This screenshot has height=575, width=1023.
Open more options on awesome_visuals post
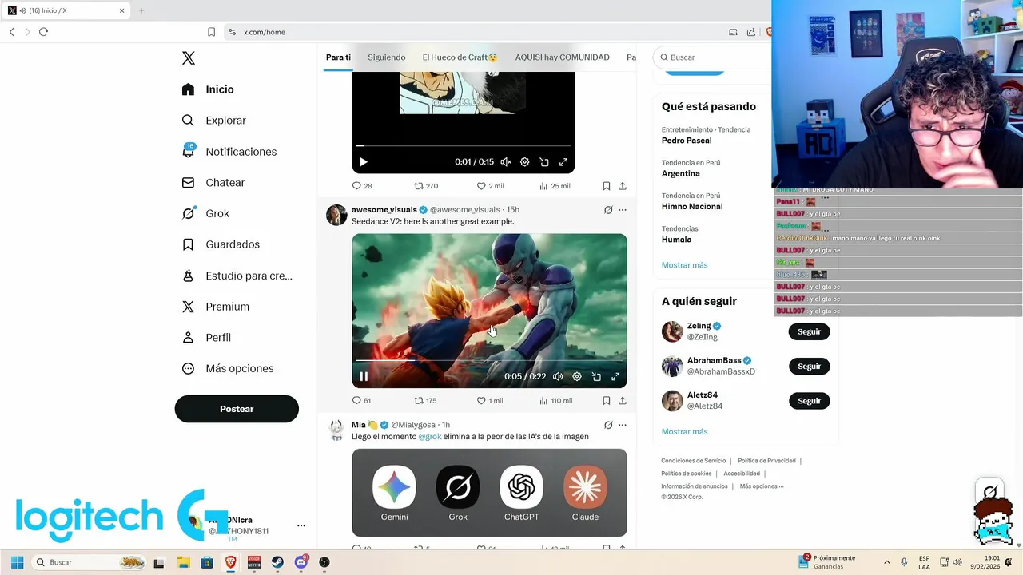pos(623,210)
